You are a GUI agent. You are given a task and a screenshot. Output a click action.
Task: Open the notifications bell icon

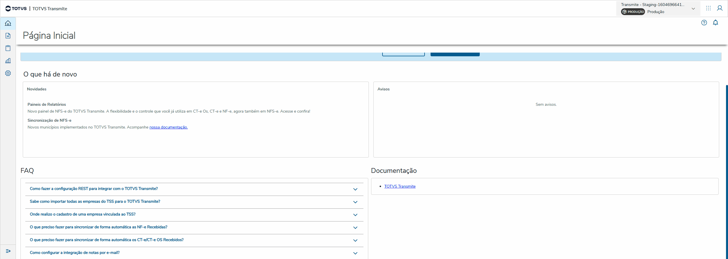point(715,22)
